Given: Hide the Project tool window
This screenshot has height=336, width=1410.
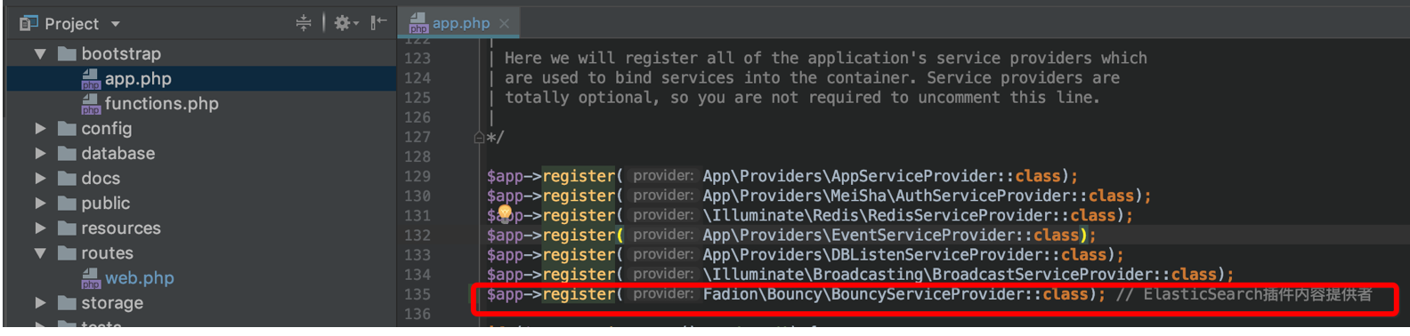Looking at the screenshot, I should tap(379, 23).
